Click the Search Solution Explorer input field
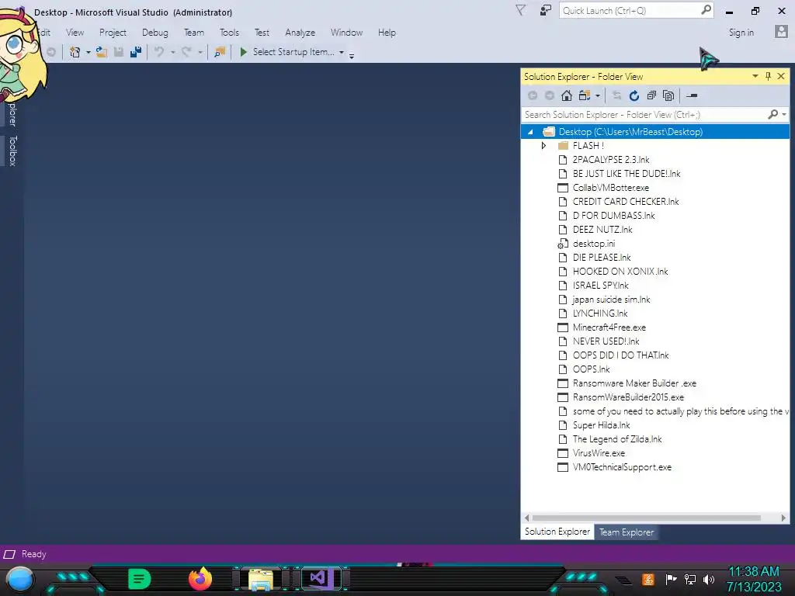 coord(644,115)
